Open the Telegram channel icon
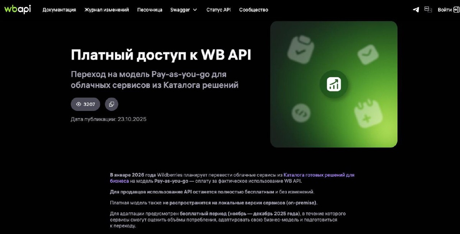The image size is (460, 234). click(416, 10)
